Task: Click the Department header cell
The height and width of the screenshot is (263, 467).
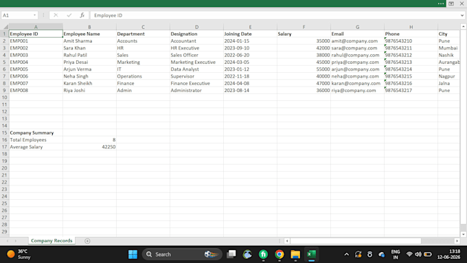Action: [143, 34]
